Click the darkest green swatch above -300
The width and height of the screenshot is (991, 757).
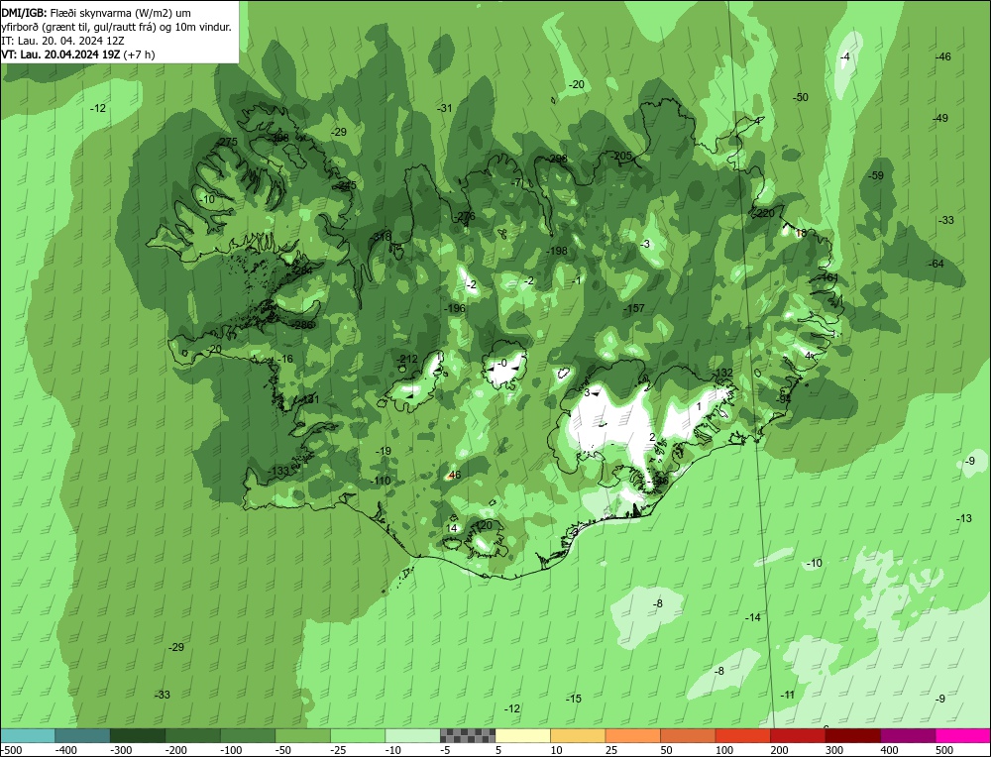(x=138, y=735)
